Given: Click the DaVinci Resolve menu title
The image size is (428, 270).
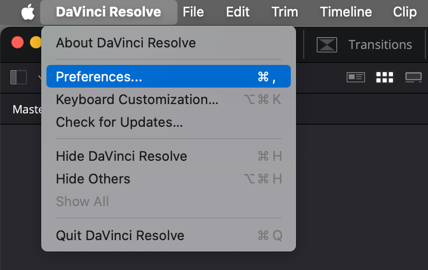Looking at the screenshot, I should pos(109,12).
